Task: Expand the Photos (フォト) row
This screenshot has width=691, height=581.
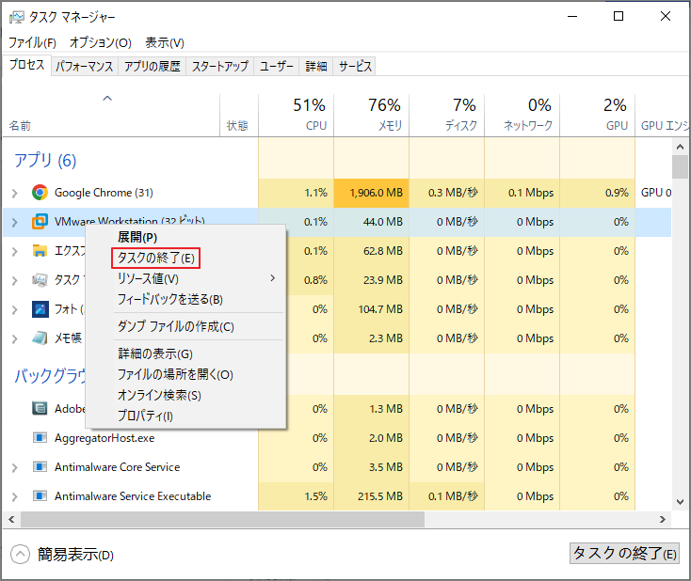Action: tap(14, 310)
